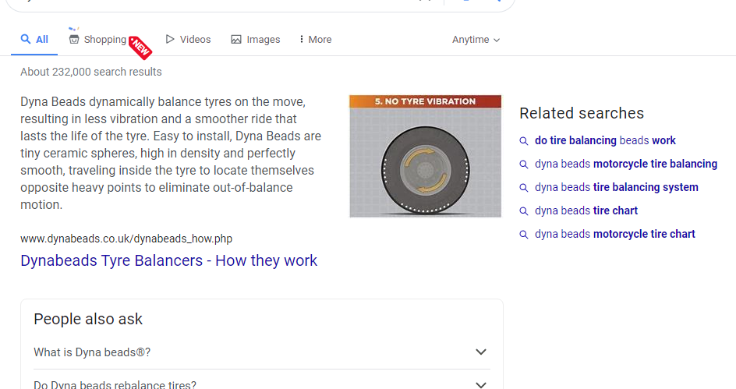Click the No Tyre Vibration thumbnail image

point(425,156)
